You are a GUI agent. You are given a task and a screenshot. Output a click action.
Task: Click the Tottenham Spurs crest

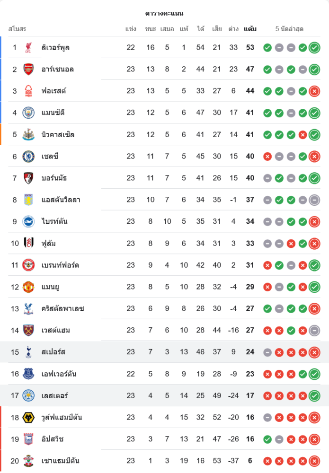click(x=28, y=352)
